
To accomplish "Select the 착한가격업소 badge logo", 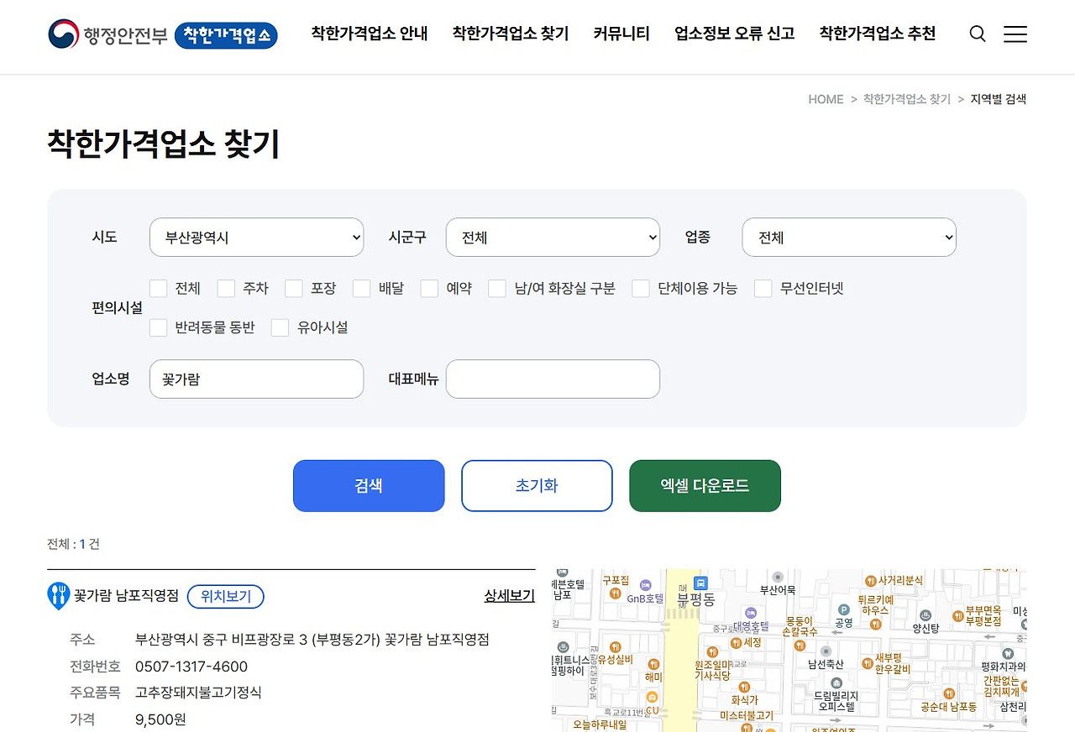I will (225, 36).
